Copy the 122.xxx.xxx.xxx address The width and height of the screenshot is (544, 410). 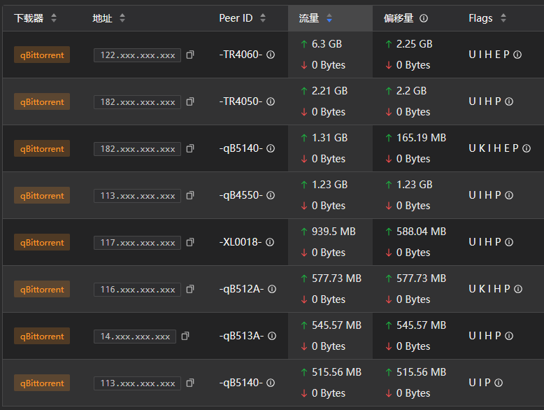pyautogui.click(x=189, y=55)
